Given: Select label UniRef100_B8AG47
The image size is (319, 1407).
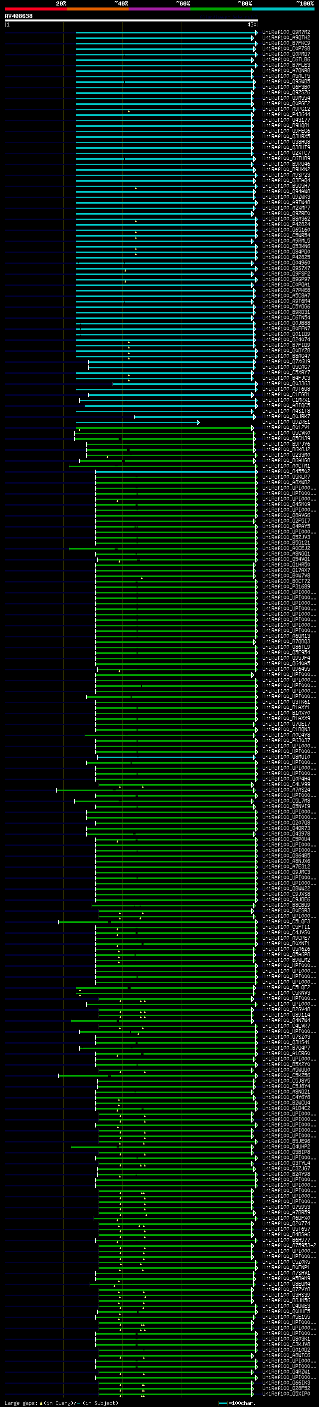Looking at the screenshot, I should pyautogui.click(x=286, y=356).
